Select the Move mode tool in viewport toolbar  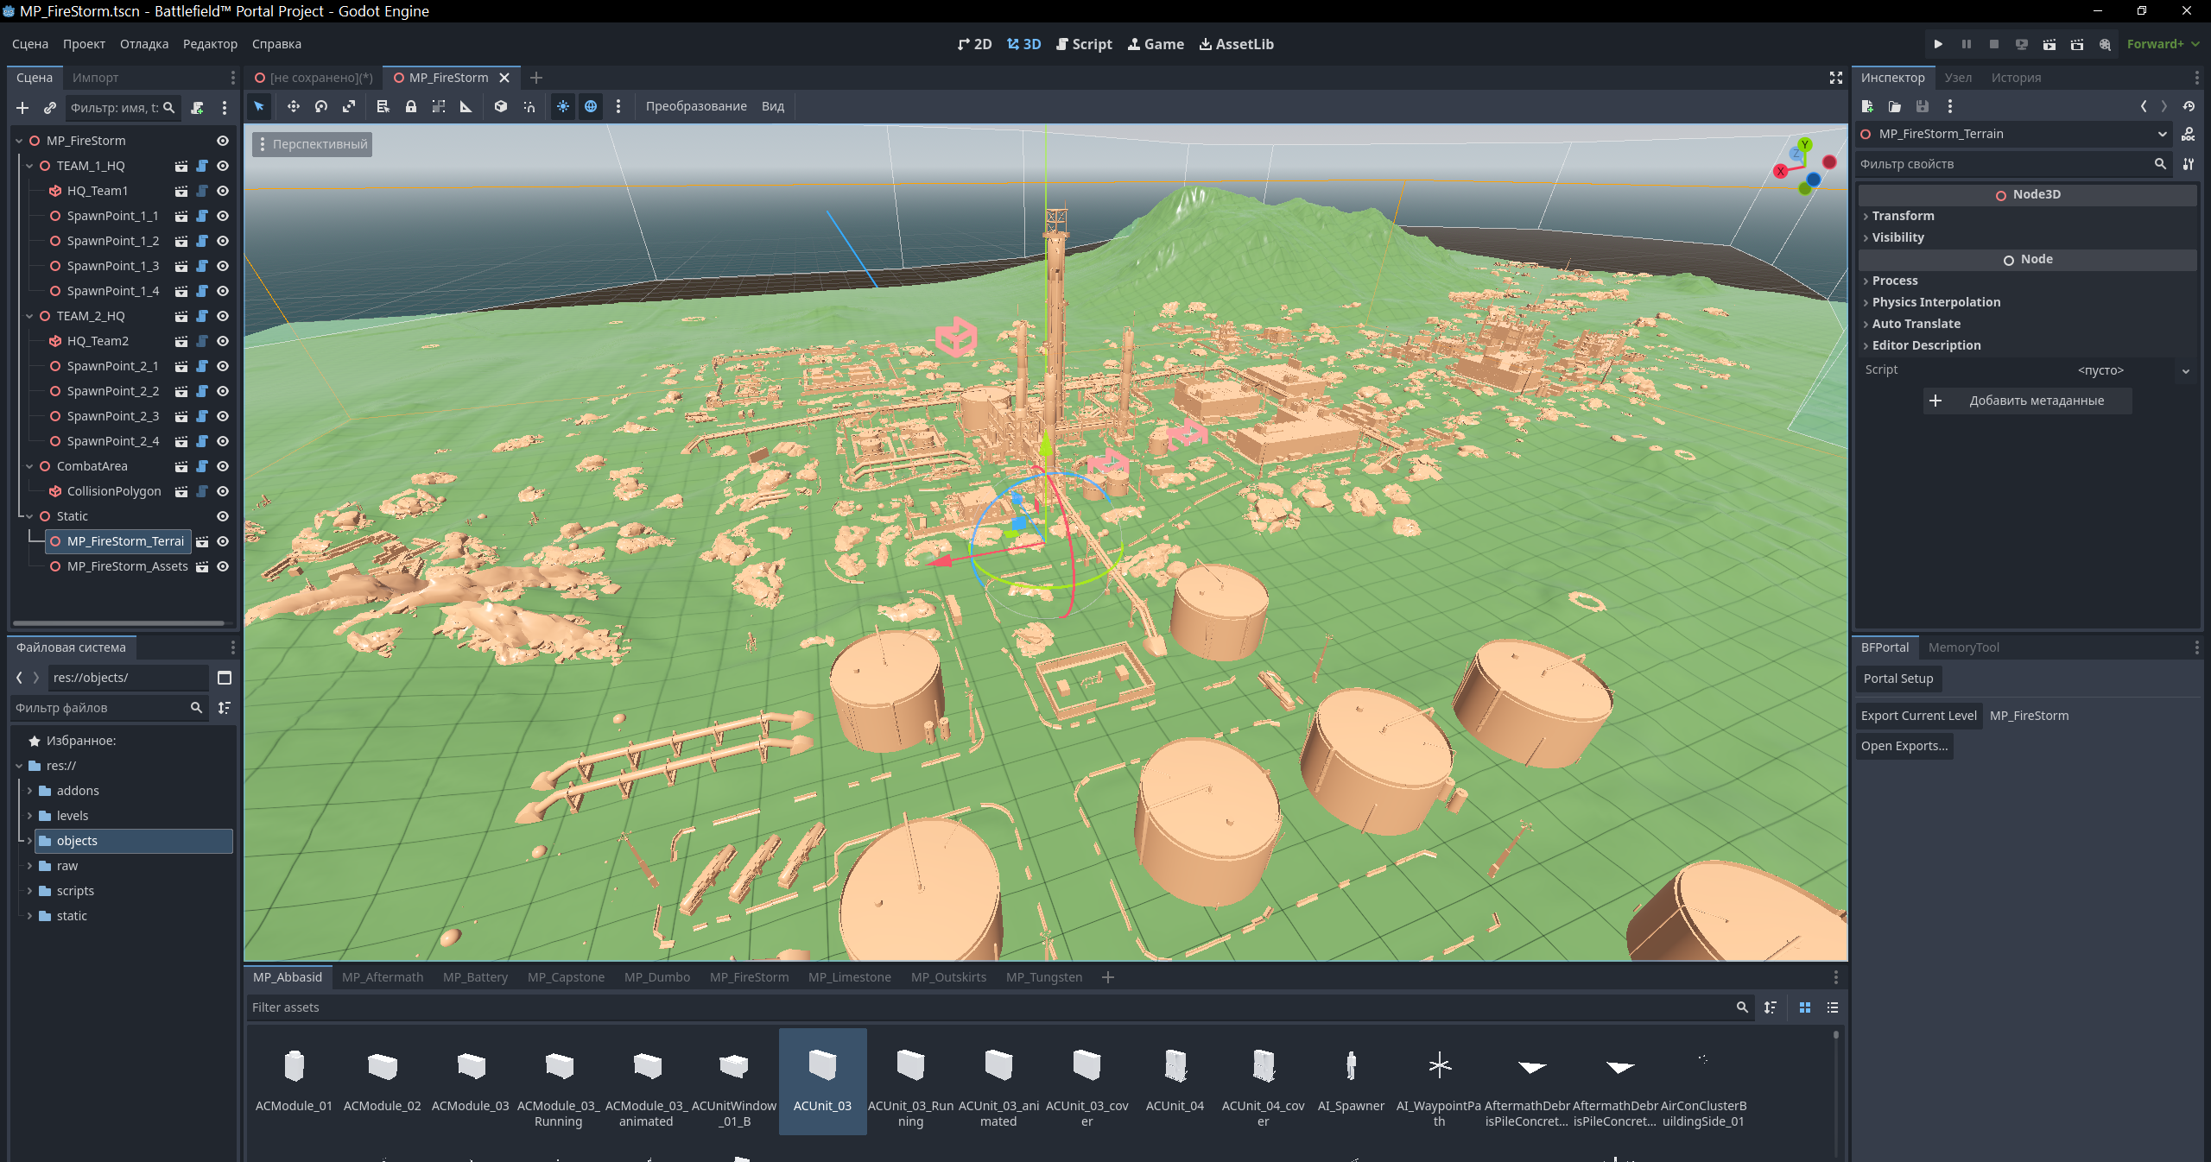tap(294, 106)
